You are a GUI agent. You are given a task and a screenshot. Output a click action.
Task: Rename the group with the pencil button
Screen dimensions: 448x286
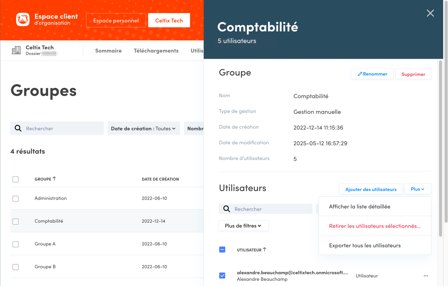[372, 74]
